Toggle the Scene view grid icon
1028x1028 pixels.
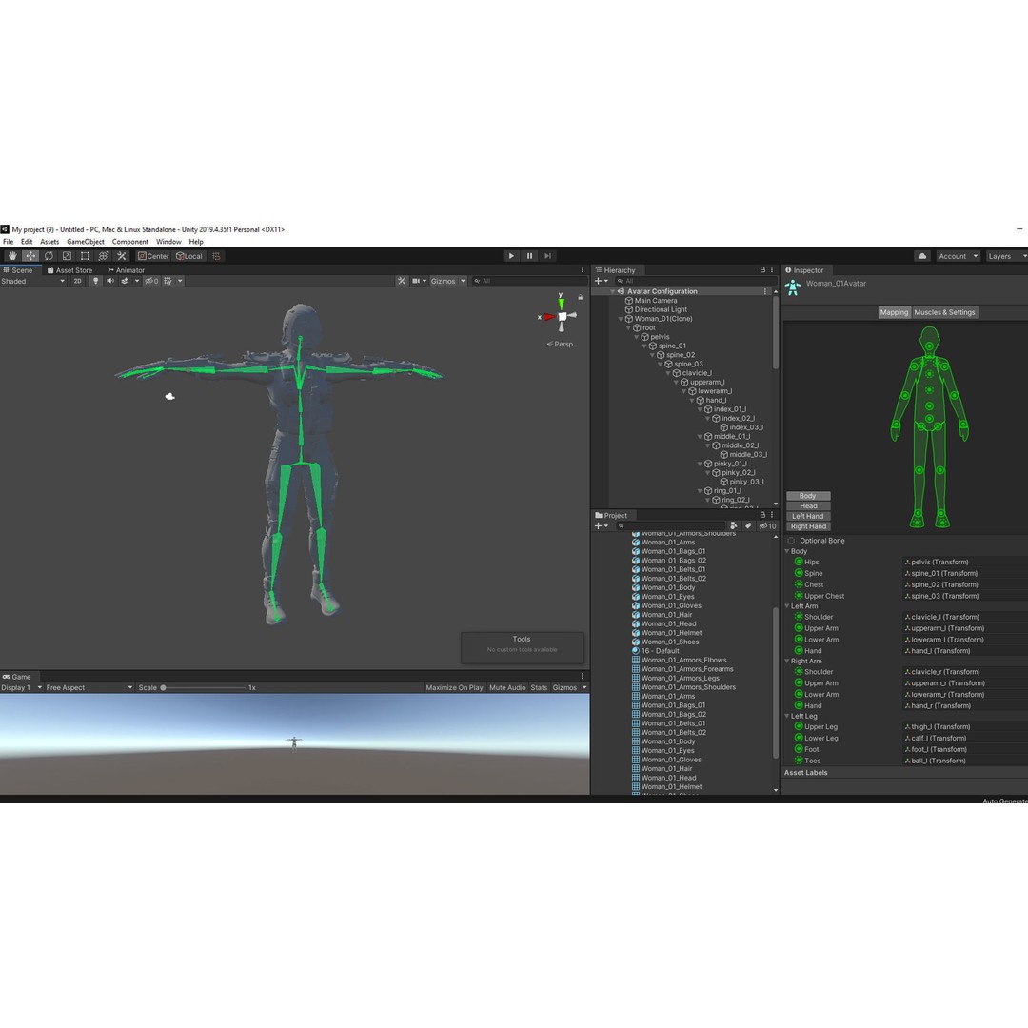pos(168,281)
